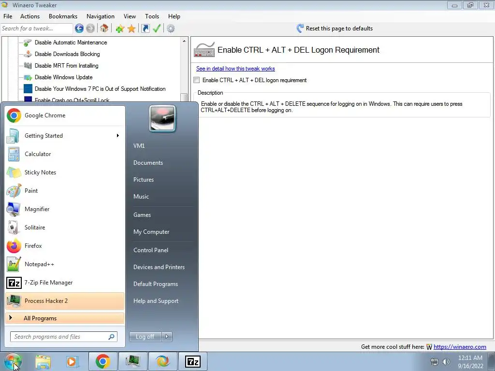This screenshot has height=371, width=495.
Task: Enable CTRL + ALT + DEL logon requirement checkbox
Action: pos(197,80)
